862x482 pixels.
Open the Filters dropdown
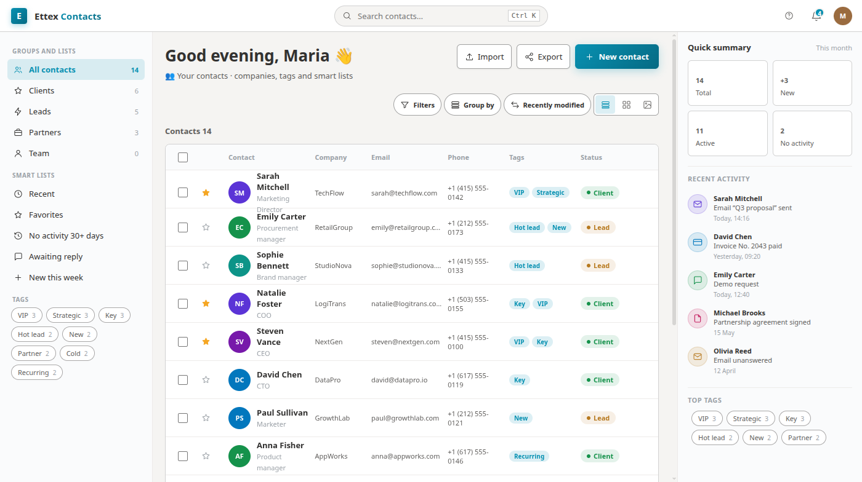(x=417, y=105)
